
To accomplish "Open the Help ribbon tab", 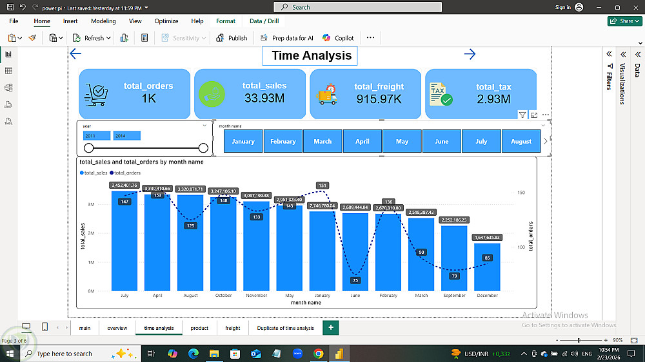I will point(197,21).
